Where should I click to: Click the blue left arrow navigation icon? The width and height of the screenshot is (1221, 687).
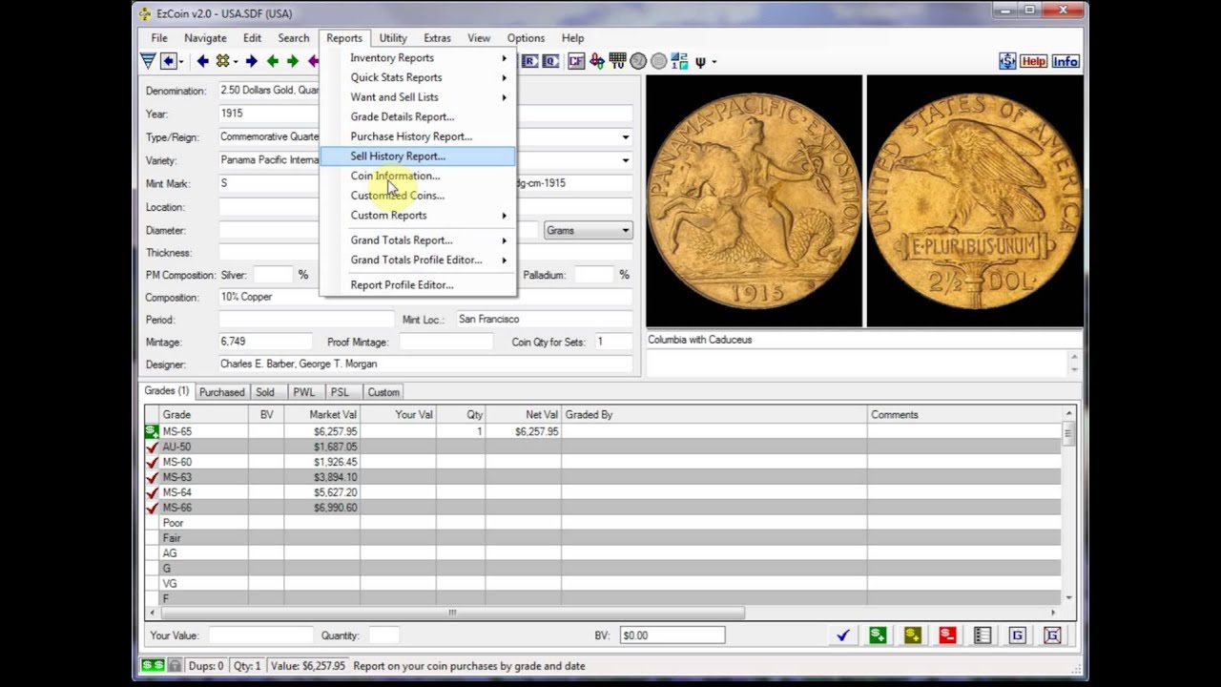[x=202, y=61]
